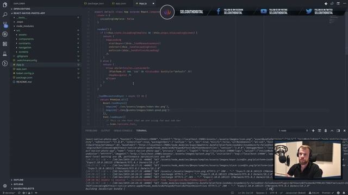Viewport: 348px width, 195px height.
Task: Click the move panel position icon
Action: point(338,131)
